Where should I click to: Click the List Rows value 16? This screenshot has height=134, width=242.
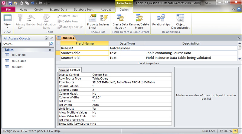[132, 101]
